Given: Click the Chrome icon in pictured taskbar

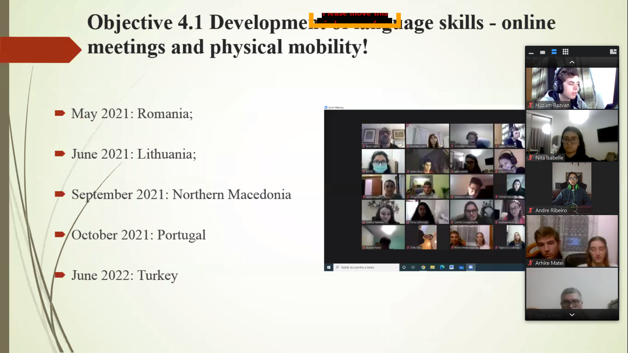Looking at the screenshot, I should click(x=423, y=267).
